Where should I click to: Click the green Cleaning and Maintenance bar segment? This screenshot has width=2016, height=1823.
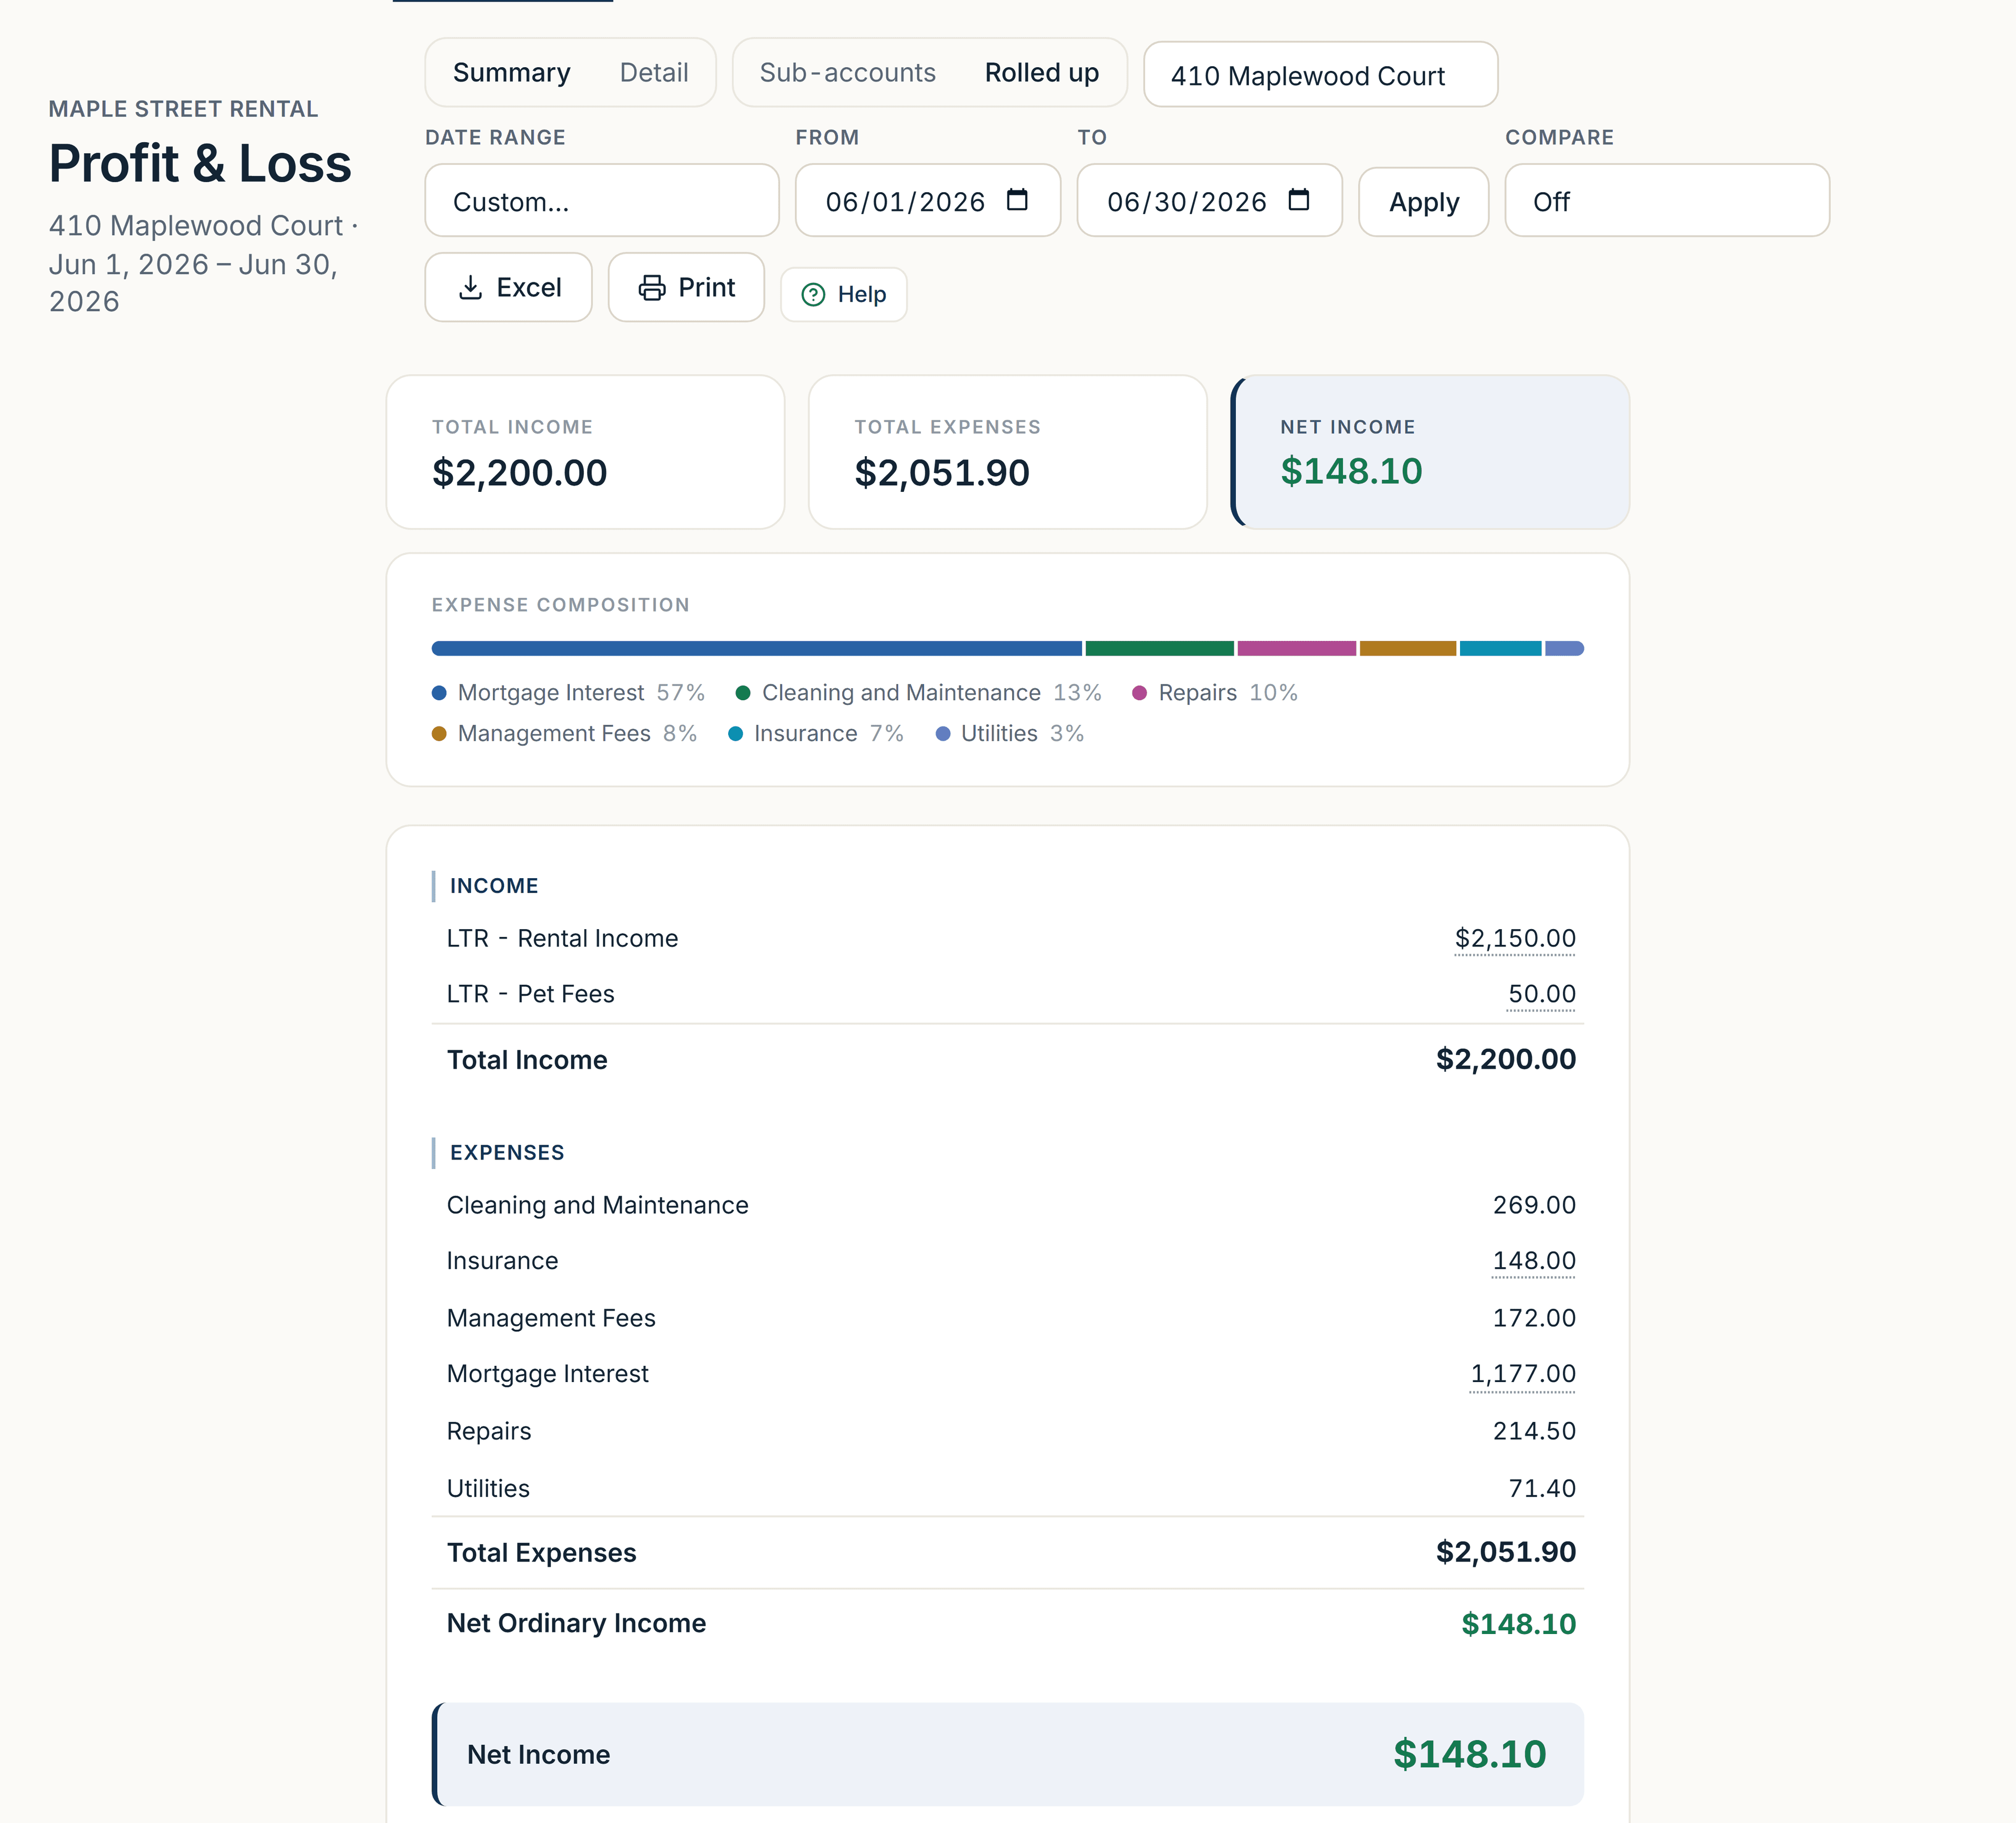[x=1159, y=648]
